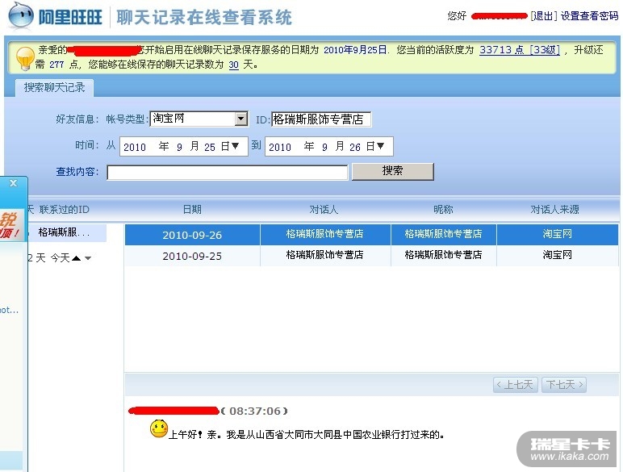
Task: Click the AliWangWang logo icon
Action: 21,16
